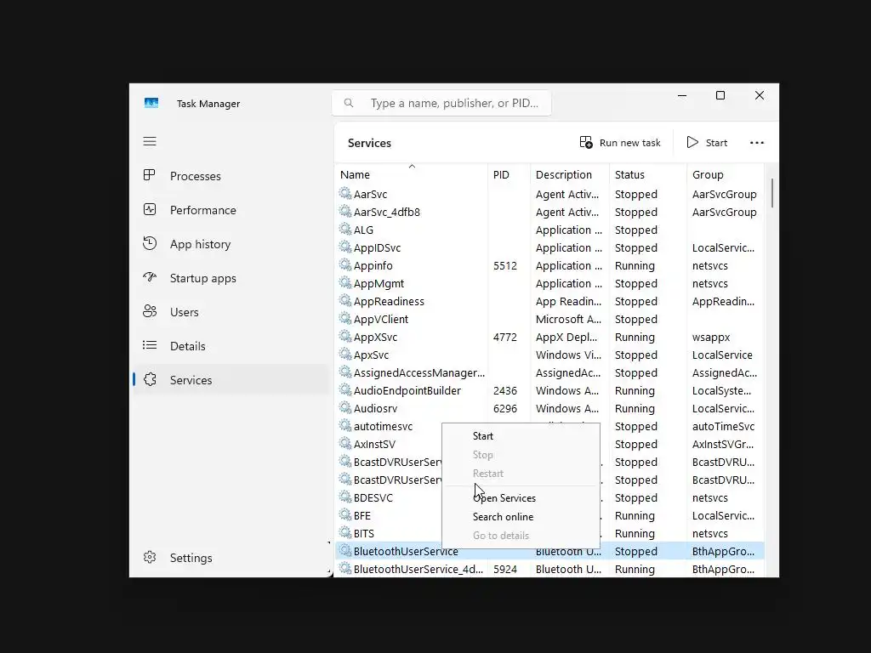Click the gear icon beside Audiosrv
This screenshot has height=653, width=871.
pos(345,407)
